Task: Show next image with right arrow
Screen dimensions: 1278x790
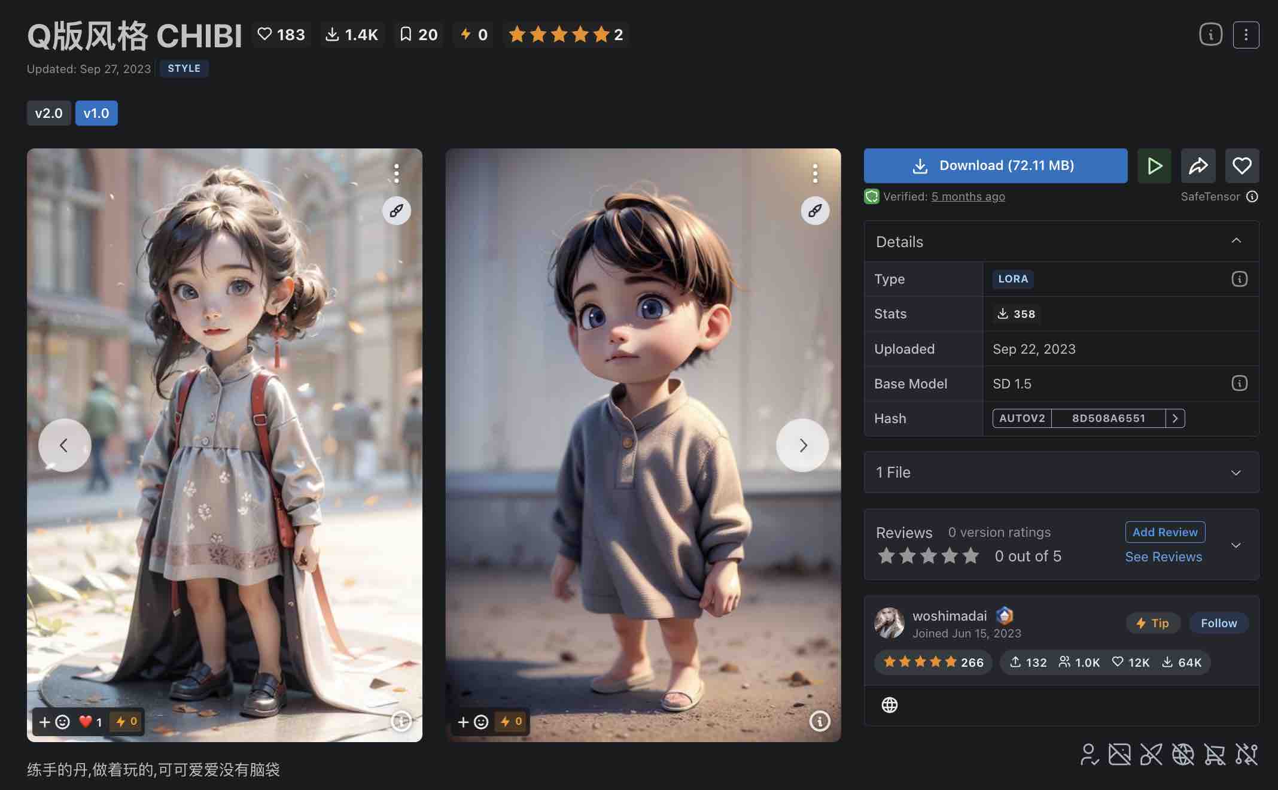Action: (x=802, y=445)
